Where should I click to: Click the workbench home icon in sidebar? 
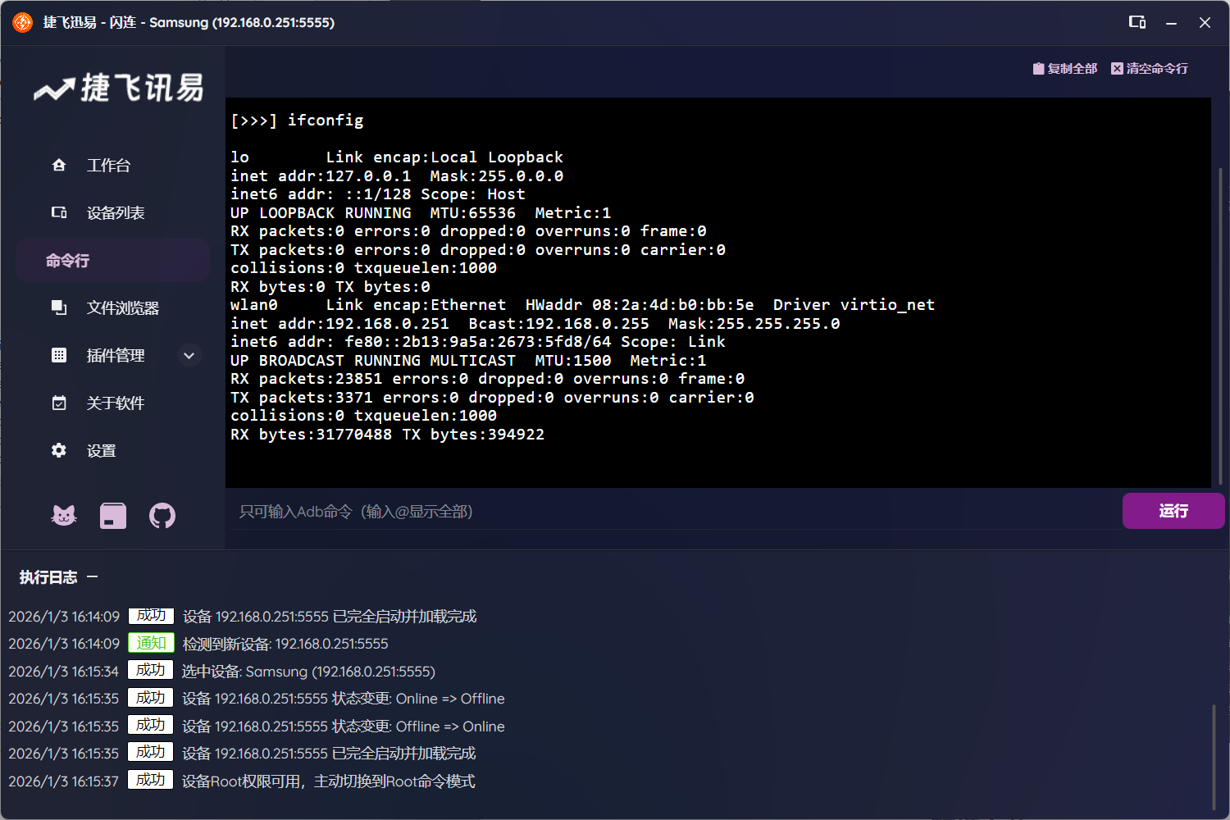pyautogui.click(x=59, y=166)
